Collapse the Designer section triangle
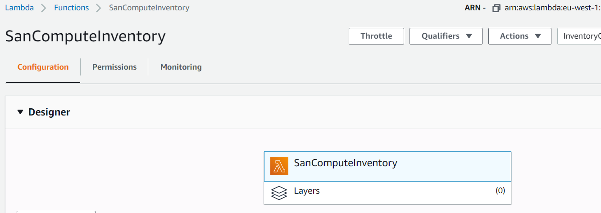The height and width of the screenshot is (213, 601). [x=20, y=112]
